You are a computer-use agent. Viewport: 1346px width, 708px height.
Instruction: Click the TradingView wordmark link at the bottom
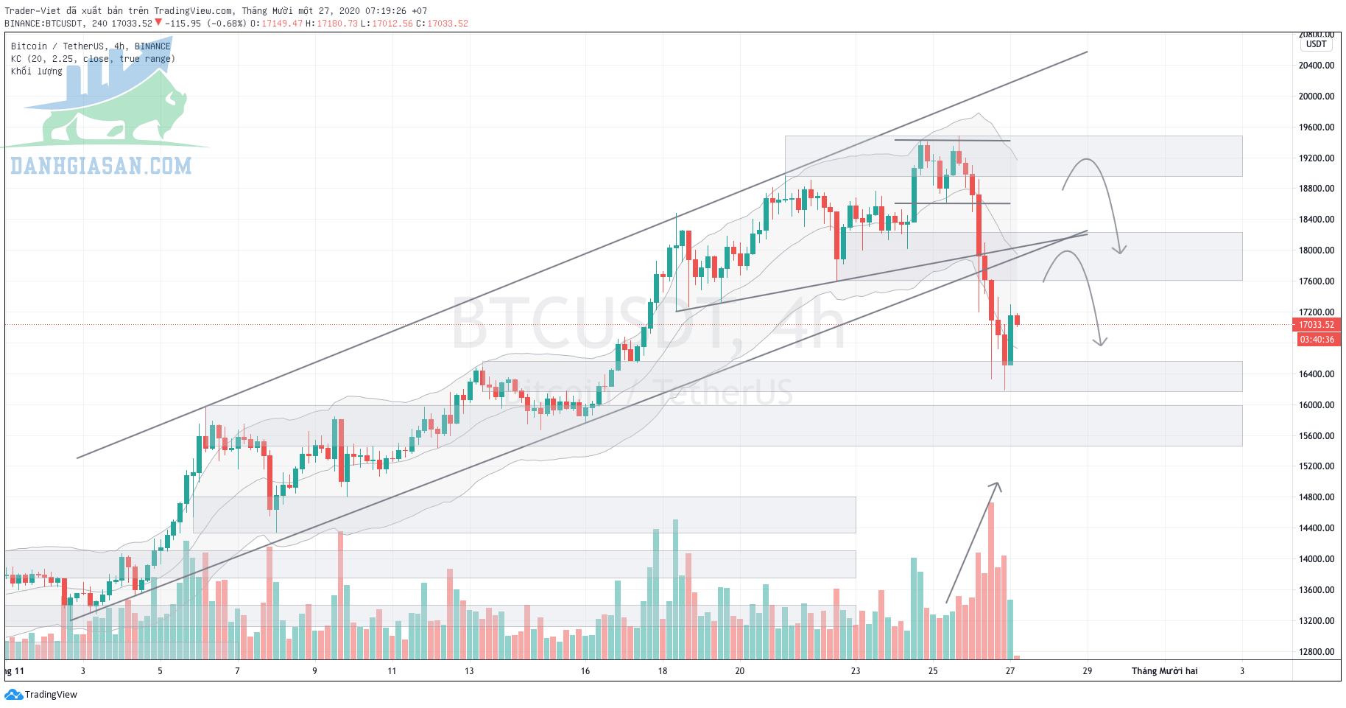(51, 695)
